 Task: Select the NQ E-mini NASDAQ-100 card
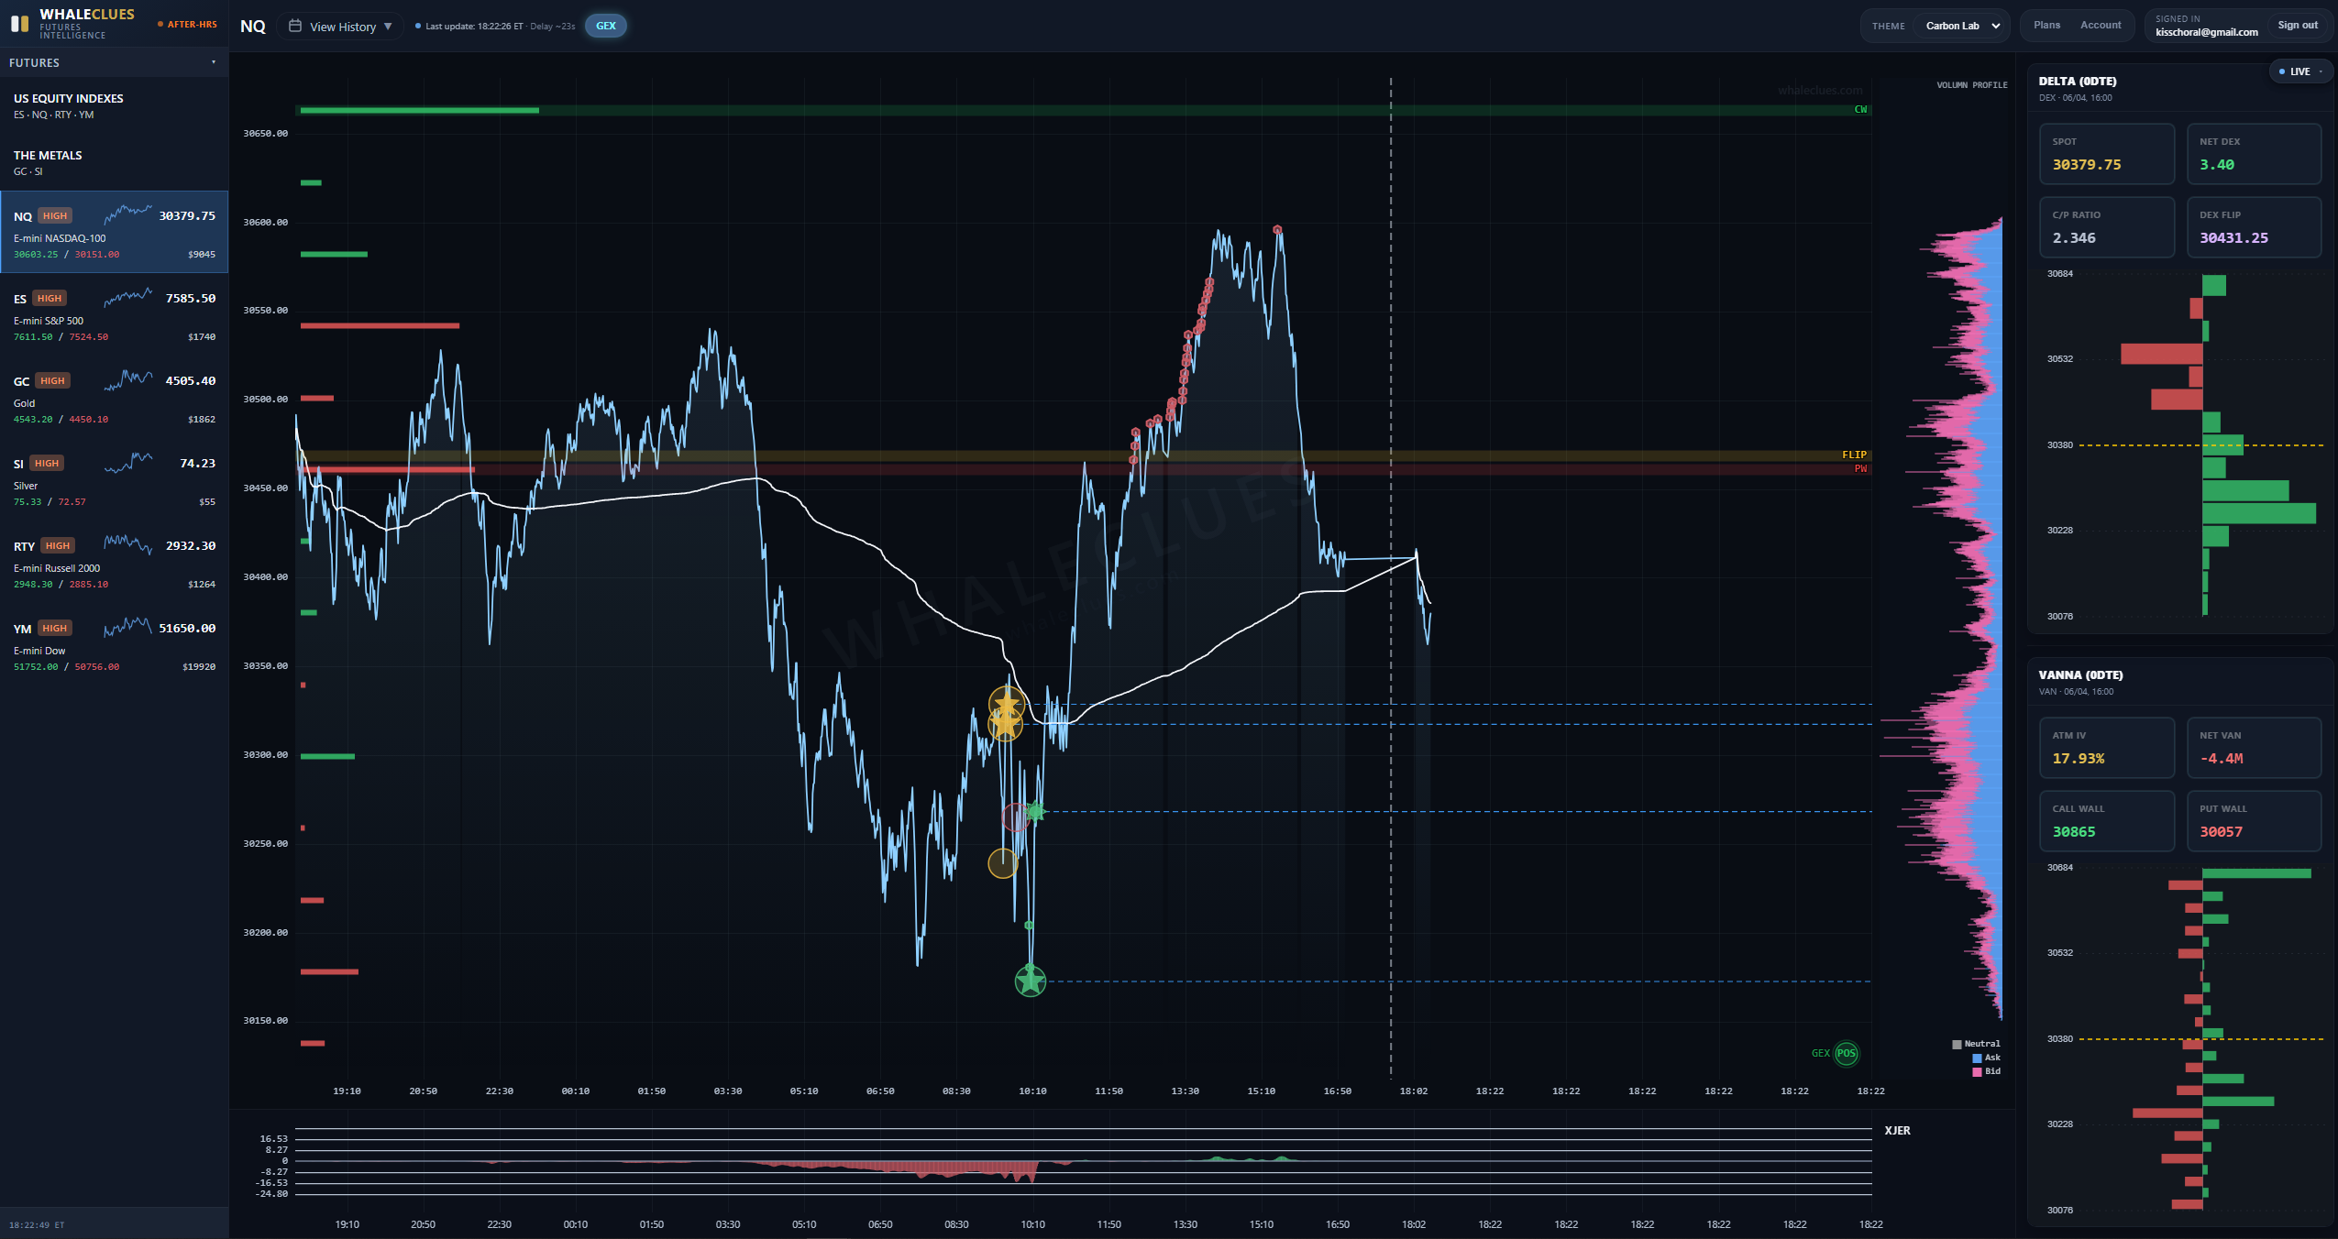click(114, 232)
